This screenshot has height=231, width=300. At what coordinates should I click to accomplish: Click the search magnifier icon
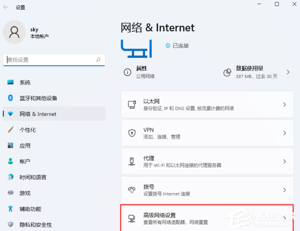pyautogui.click(x=98, y=60)
